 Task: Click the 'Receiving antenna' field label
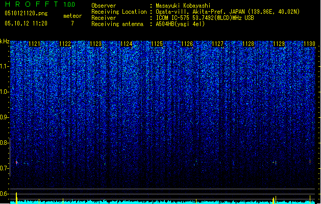pos(117,24)
